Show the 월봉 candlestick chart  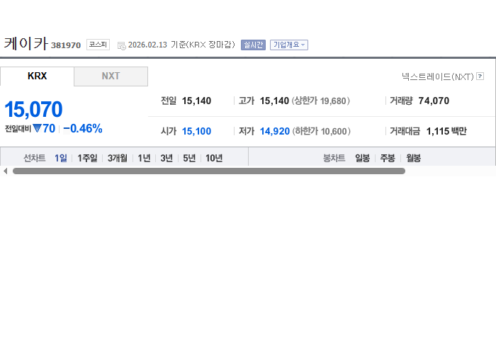pyautogui.click(x=413, y=158)
